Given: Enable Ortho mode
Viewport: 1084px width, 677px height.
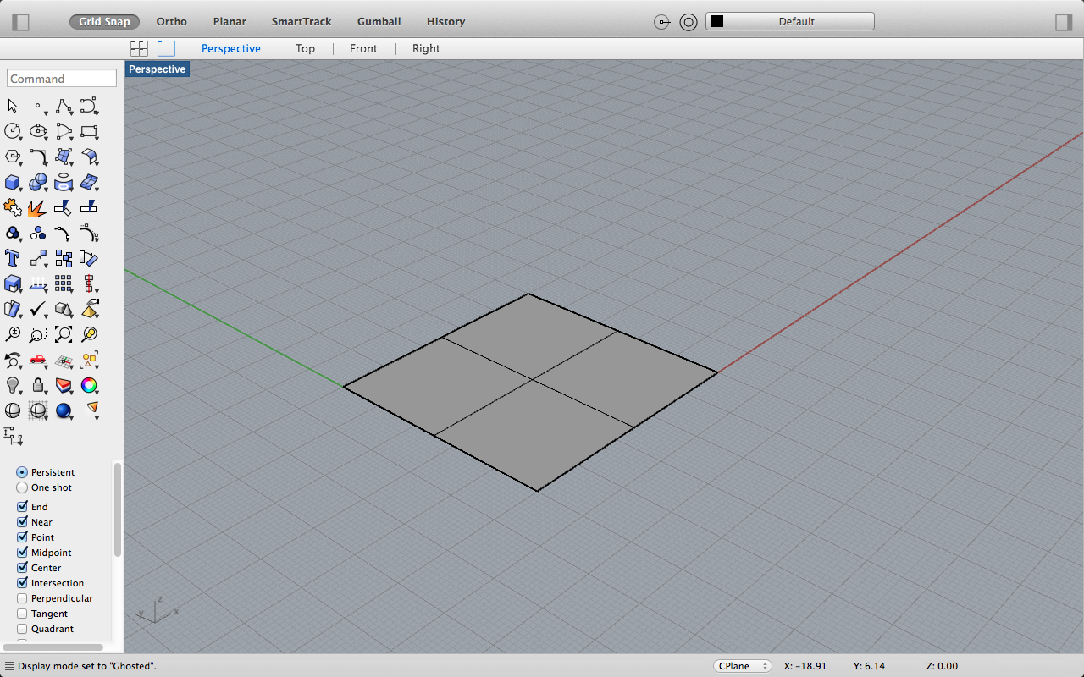Looking at the screenshot, I should [172, 21].
